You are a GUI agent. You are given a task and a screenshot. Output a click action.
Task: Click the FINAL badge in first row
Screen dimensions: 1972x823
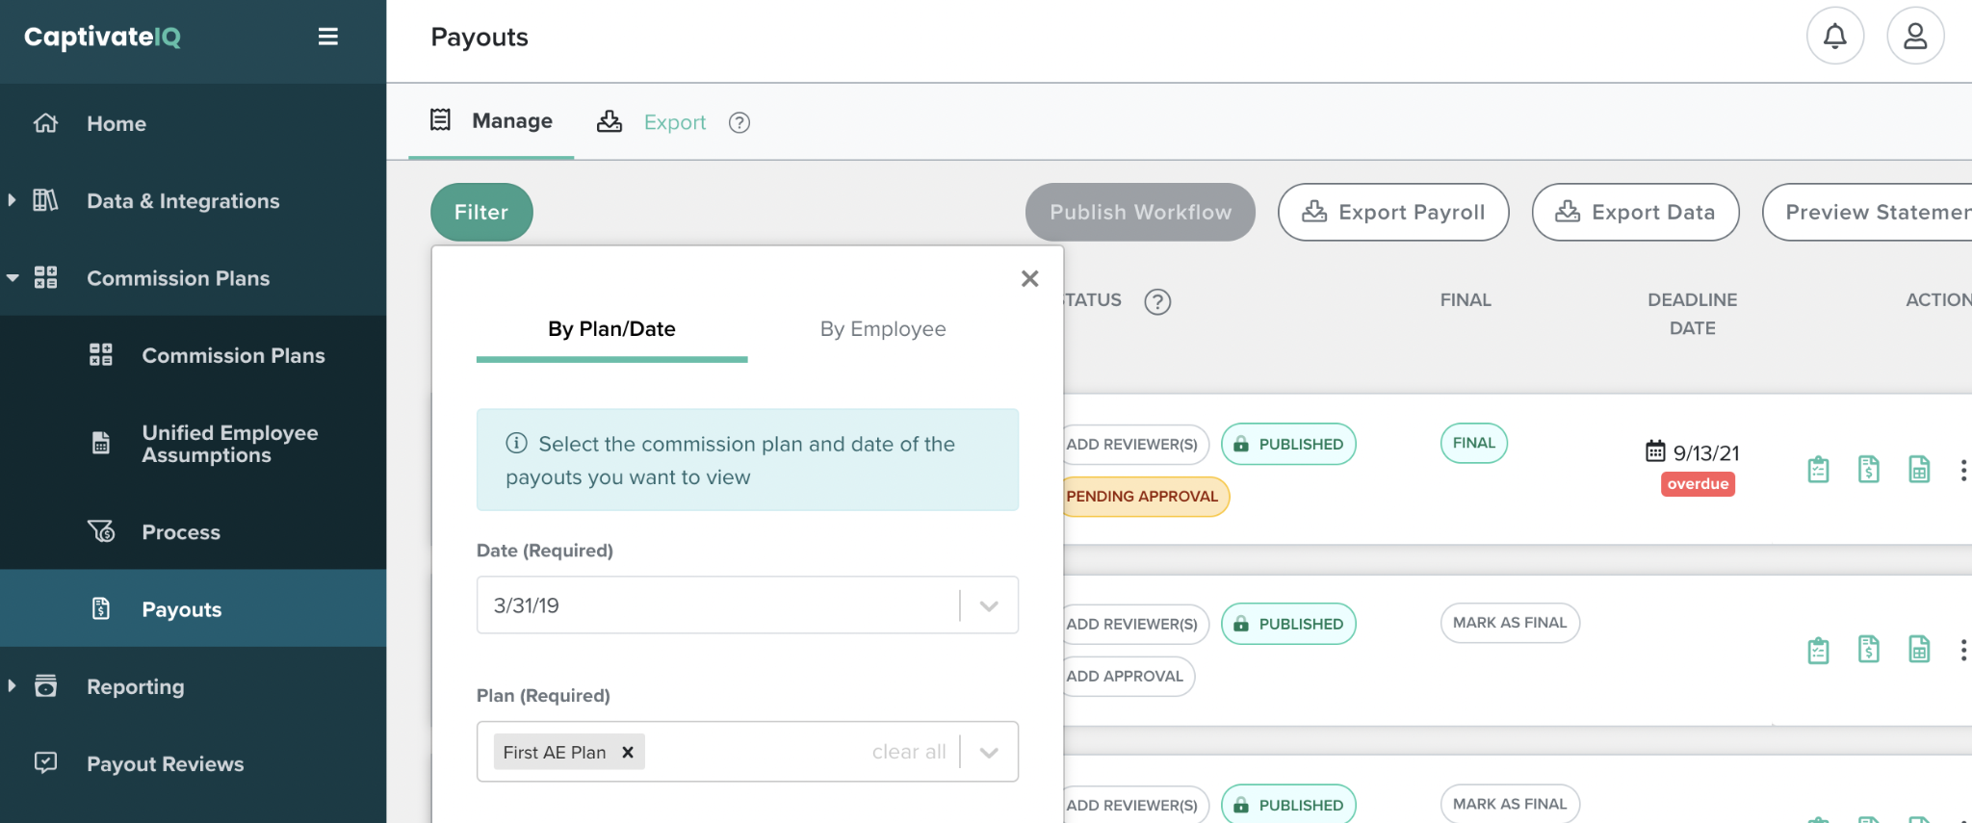tap(1473, 443)
